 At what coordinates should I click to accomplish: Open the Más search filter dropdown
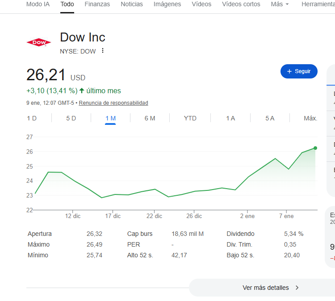(x=280, y=4)
